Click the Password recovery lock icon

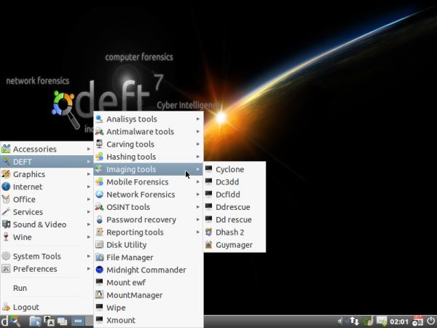click(99, 219)
